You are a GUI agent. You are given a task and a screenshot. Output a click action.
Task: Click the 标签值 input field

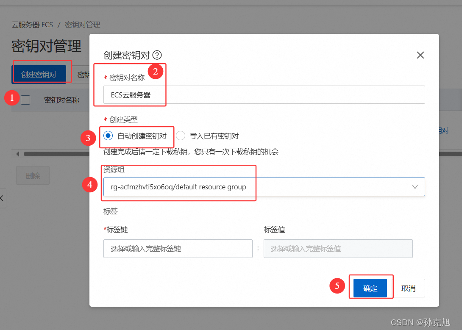pyautogui.click(x=338, y=249)
